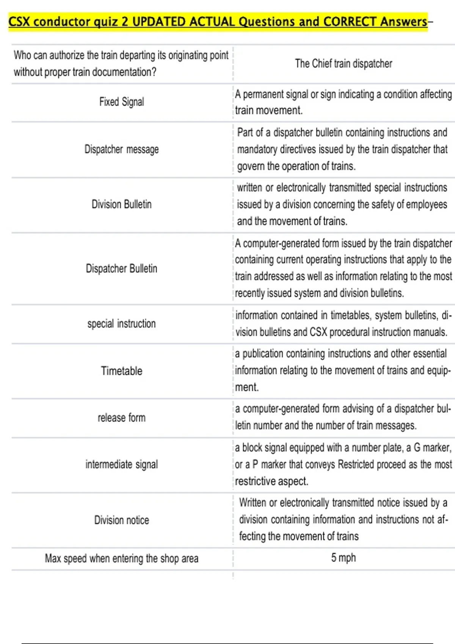Image resolution: width=455 pixels, height=644 pixels.
Task: Select the definition mentioning CSX procedural instruction manuals
Action: point(342,324)
